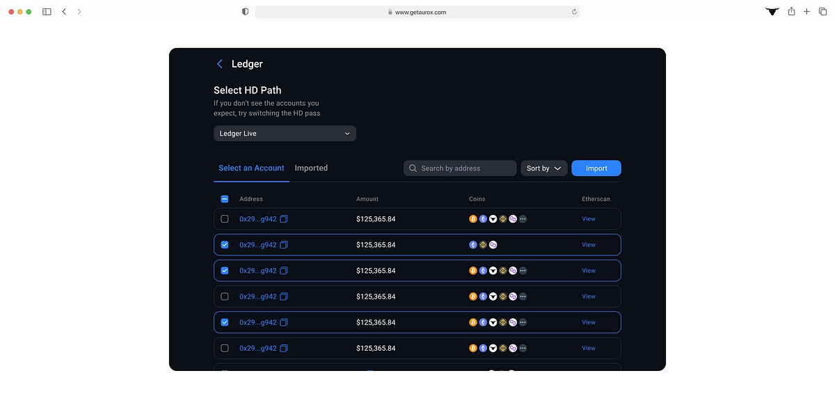Click BNB coin icon in first account row
835x396 pixels.
pyautogui.click(x=503, y=219)
